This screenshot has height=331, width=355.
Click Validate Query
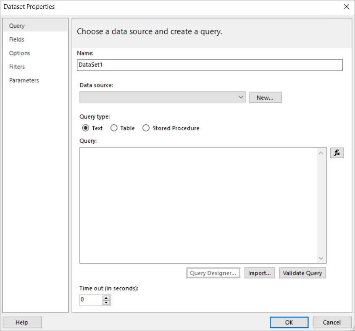pyautogui.click(x=302, y=273)
